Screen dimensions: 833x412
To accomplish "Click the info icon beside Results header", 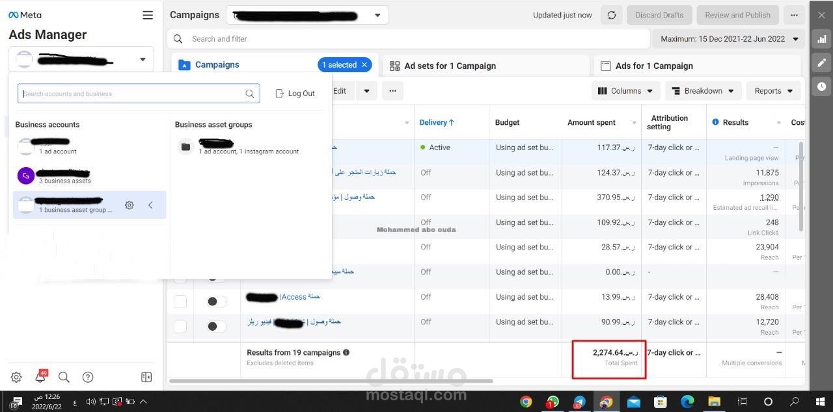I will 716,122.
